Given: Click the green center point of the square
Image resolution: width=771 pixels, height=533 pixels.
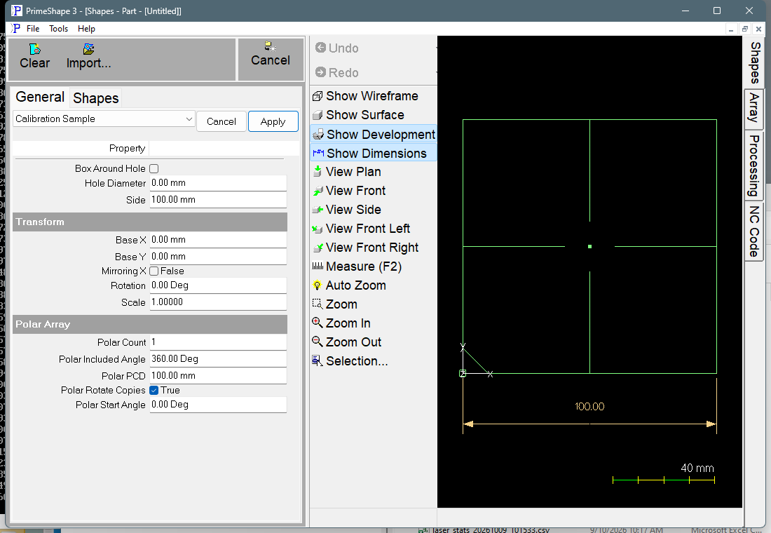Looking at the screenshot, I should tap(589, 247).
